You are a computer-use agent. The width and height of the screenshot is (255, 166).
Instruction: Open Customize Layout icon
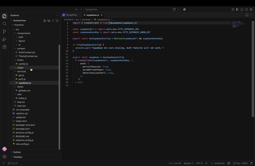233,10
